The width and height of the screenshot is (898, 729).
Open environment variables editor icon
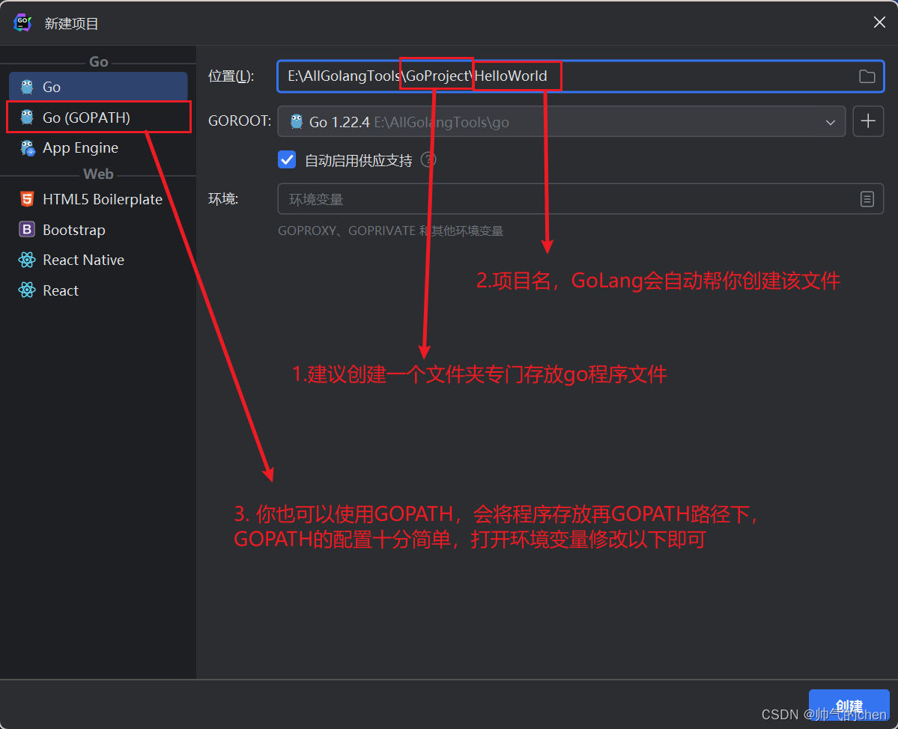(x=867, y=199)
